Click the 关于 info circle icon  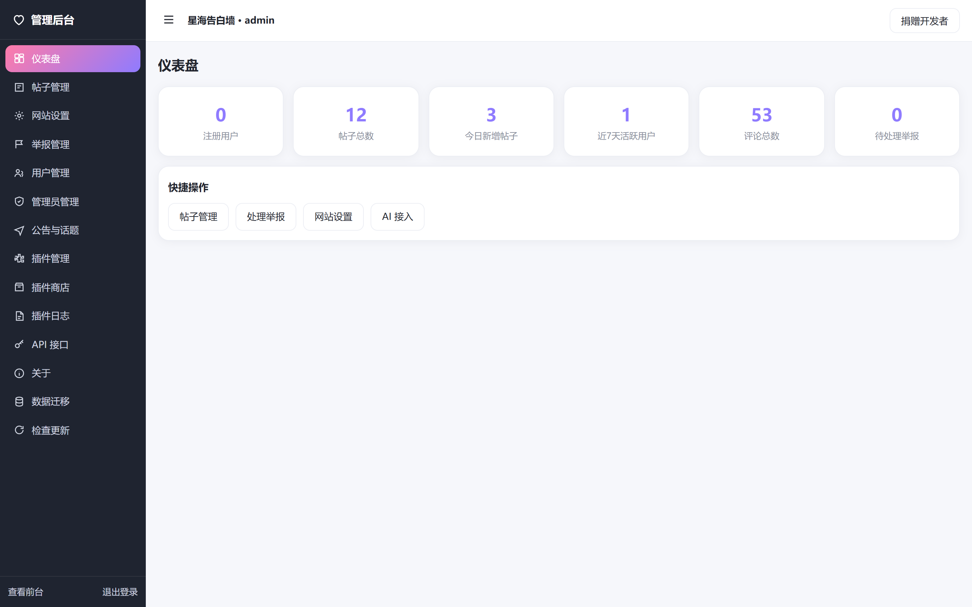pos(19,373)
